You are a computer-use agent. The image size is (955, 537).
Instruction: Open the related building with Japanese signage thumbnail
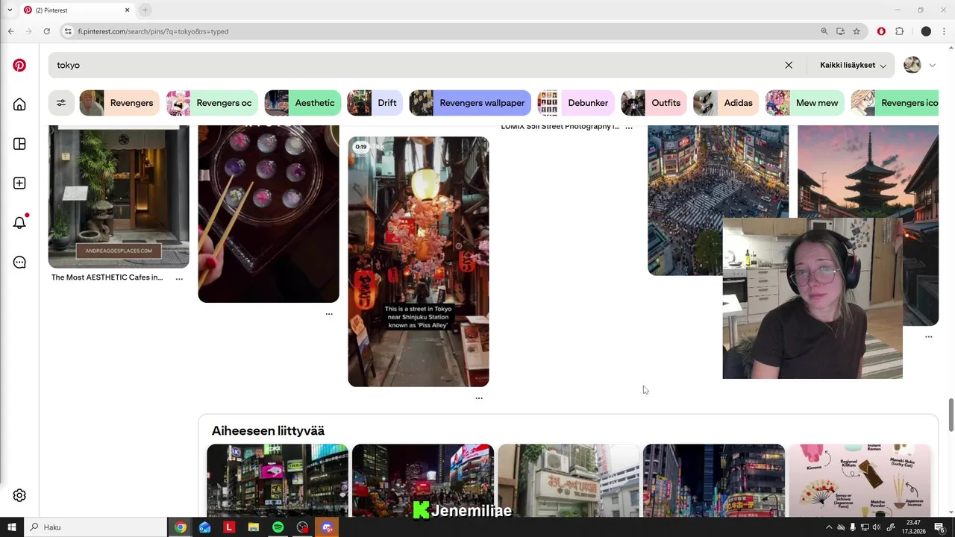(569, 480)
